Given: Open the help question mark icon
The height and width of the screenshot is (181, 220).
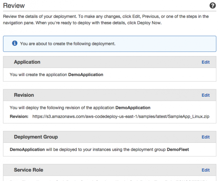Looking at the screenshot, I should (212, 6).
